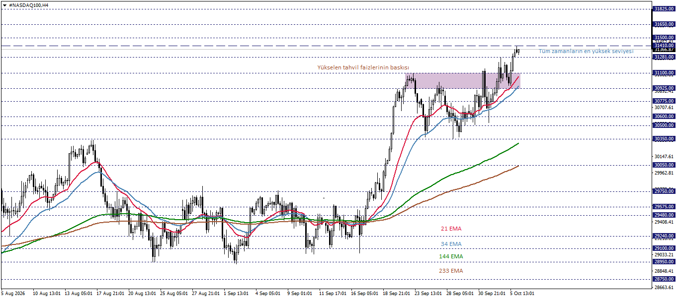Click the 30147.61 price scale value
677x299 pixels.
point(664,157)
